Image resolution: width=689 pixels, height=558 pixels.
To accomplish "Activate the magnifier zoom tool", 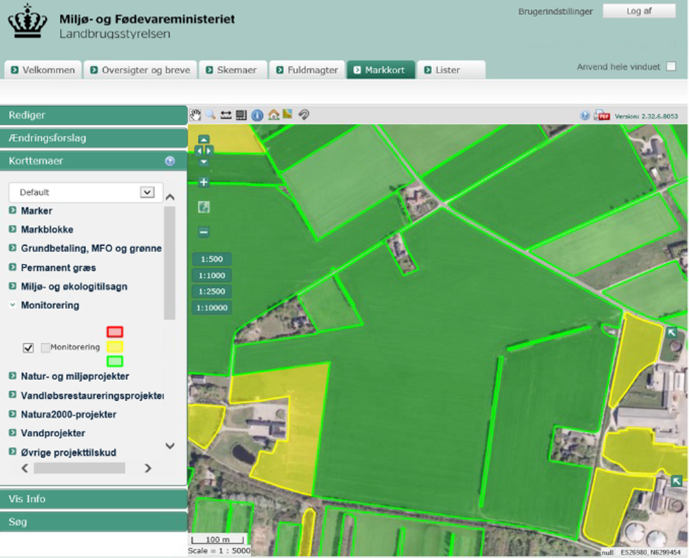I will pyautogui.click(x=210, y=115).
